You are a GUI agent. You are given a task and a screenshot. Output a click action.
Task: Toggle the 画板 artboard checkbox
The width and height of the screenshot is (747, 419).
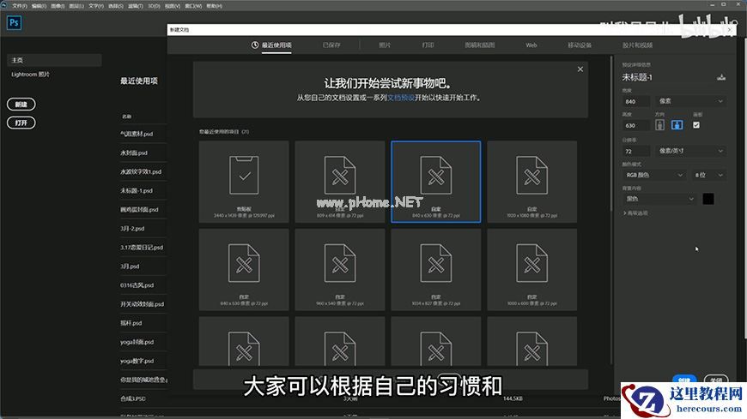pyautogui.click(x=696, y=125)
